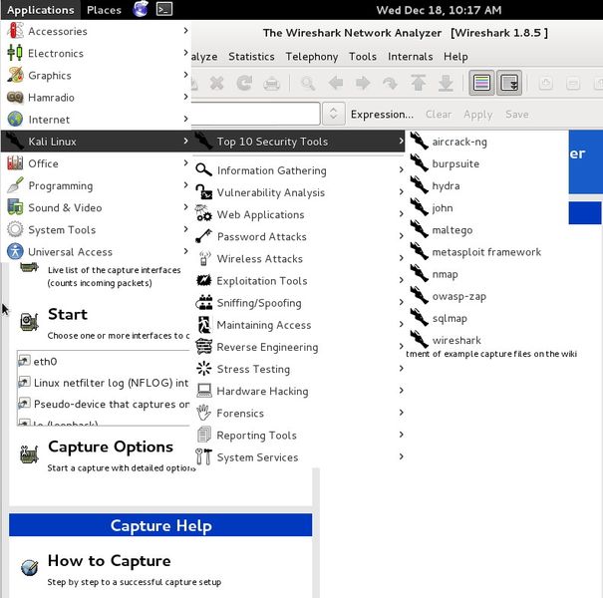The width and height of the screenshot is (603, 598).
Task: Launch wireshark from Top 10 tools
Action: pos(487,340)
